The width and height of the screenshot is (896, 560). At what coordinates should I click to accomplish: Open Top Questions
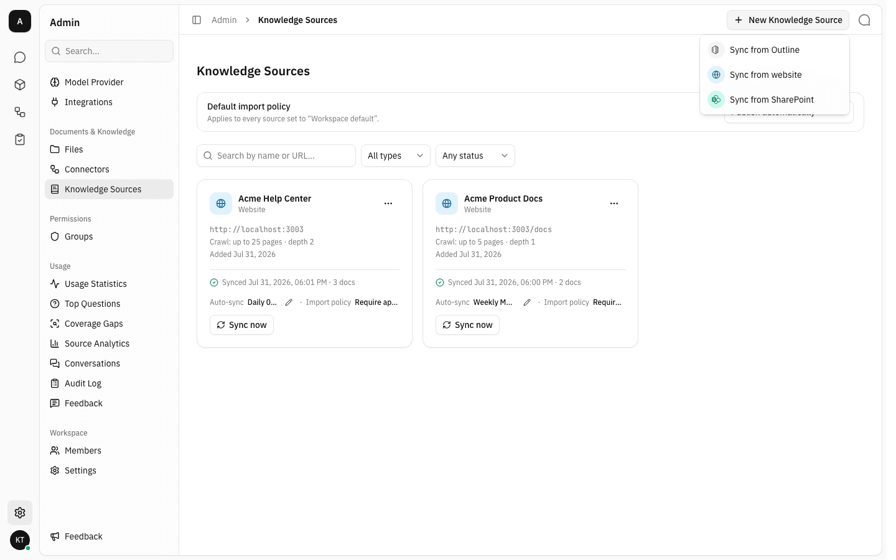109,304
